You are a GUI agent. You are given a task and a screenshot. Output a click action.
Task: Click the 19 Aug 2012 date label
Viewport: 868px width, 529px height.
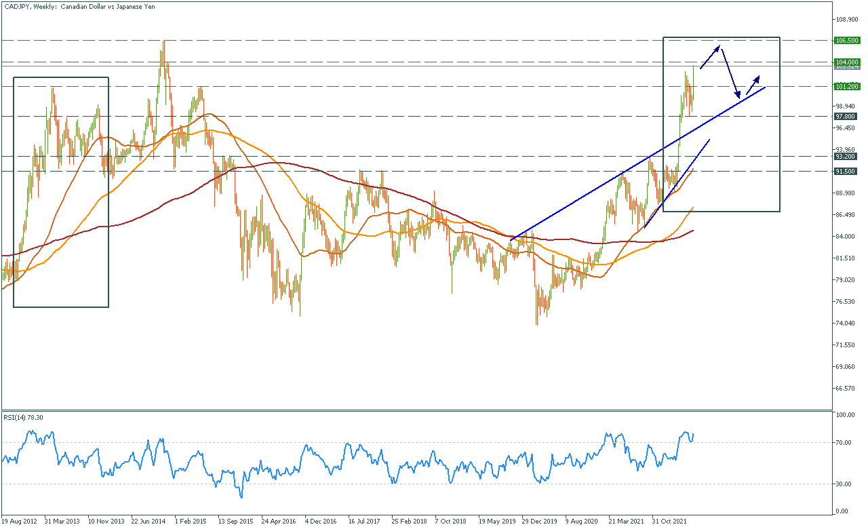click(19, 522)
